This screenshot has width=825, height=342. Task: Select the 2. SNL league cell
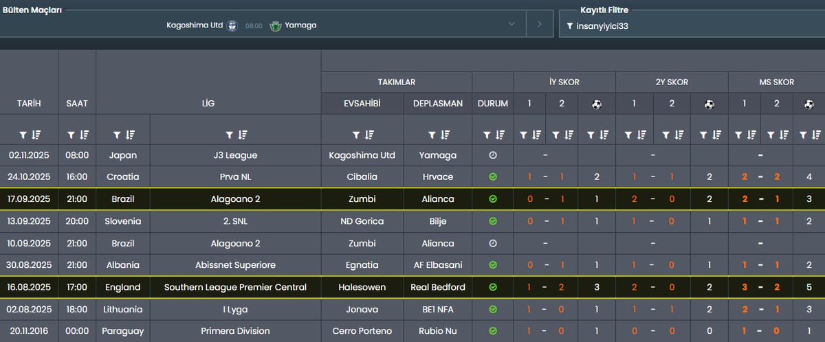tap(236, 221)
